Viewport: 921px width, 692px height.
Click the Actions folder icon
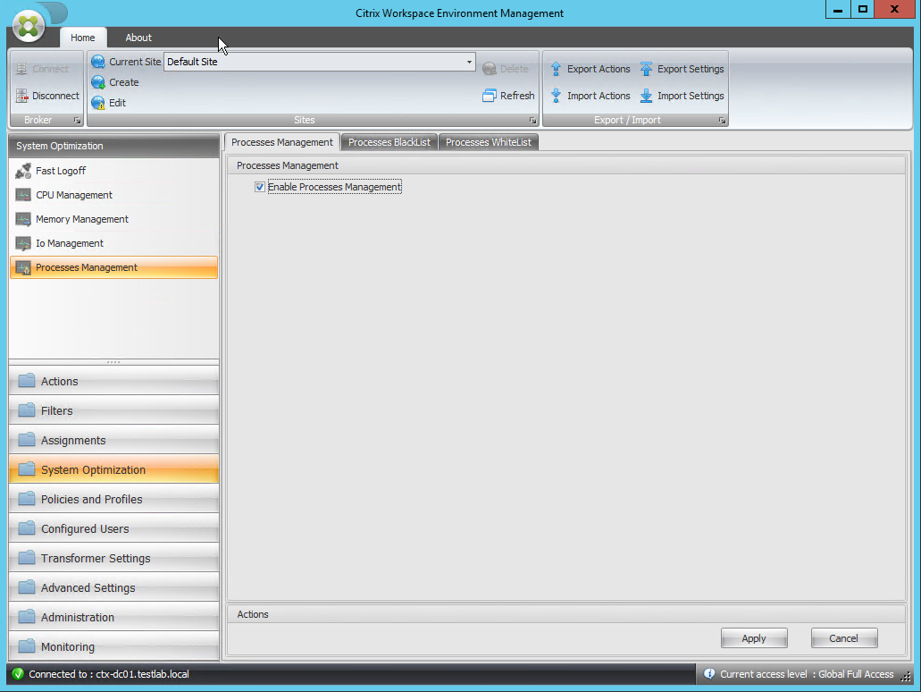point(27,380)
